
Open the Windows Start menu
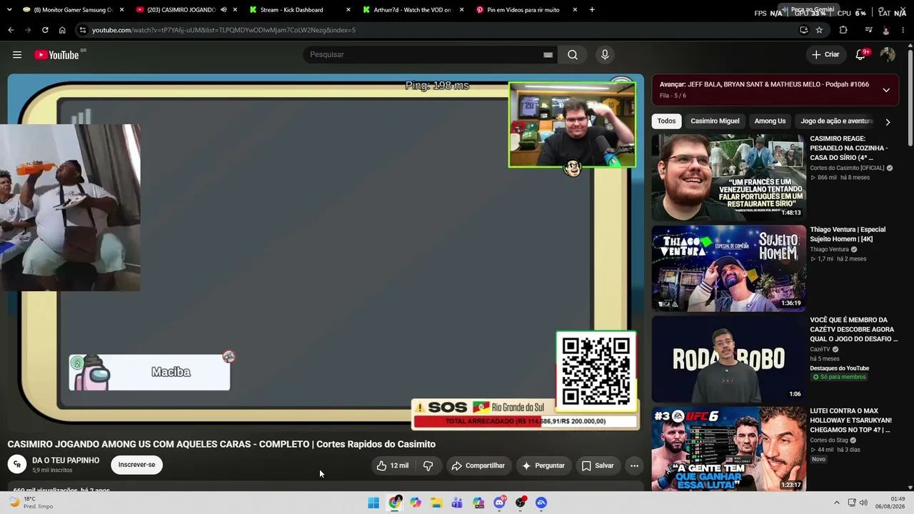click(373, 503)
